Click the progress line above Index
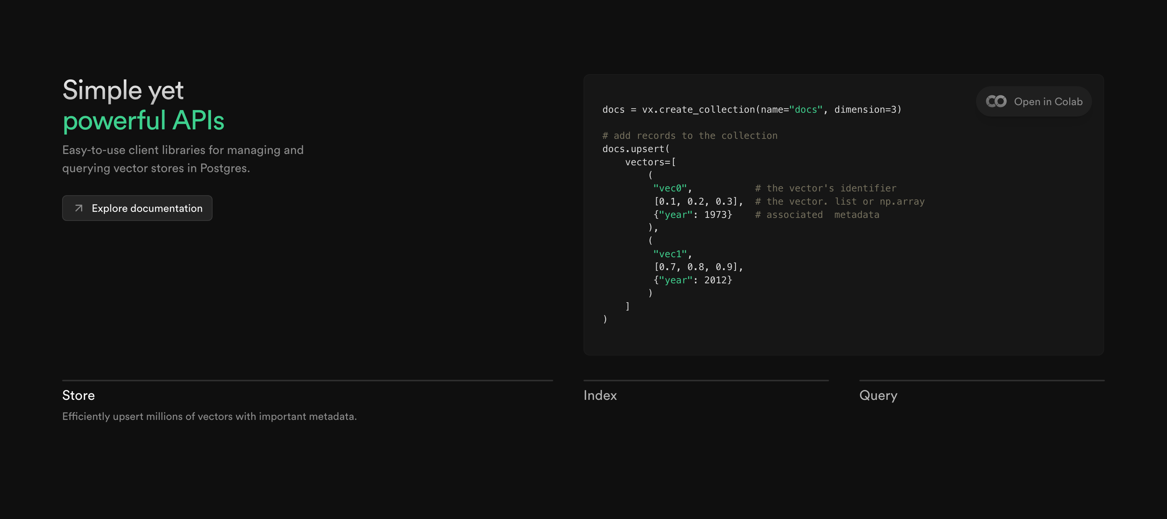 tap(706, 381)
